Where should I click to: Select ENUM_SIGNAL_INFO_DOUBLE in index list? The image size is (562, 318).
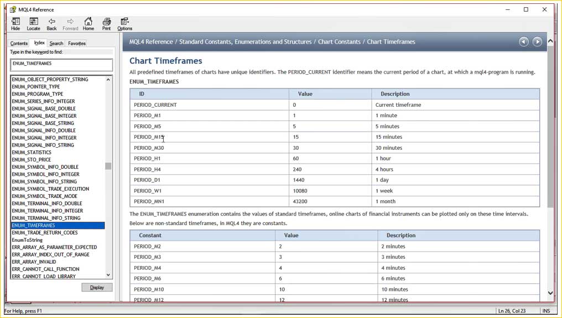(44, 131)
